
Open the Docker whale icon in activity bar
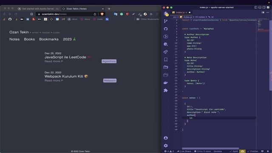pos(166,82)
